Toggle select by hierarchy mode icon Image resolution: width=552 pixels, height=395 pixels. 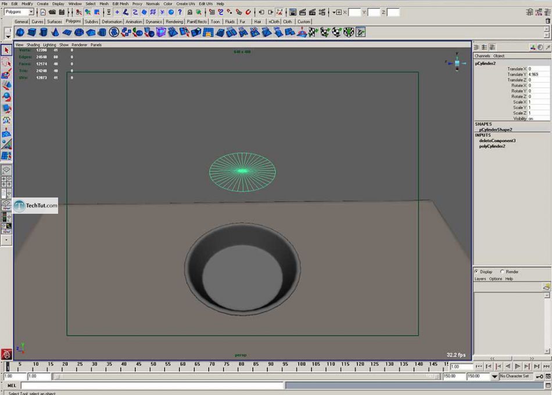[78, 12]
